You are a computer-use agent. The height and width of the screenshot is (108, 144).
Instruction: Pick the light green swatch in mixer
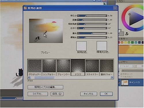coord(129,42)
